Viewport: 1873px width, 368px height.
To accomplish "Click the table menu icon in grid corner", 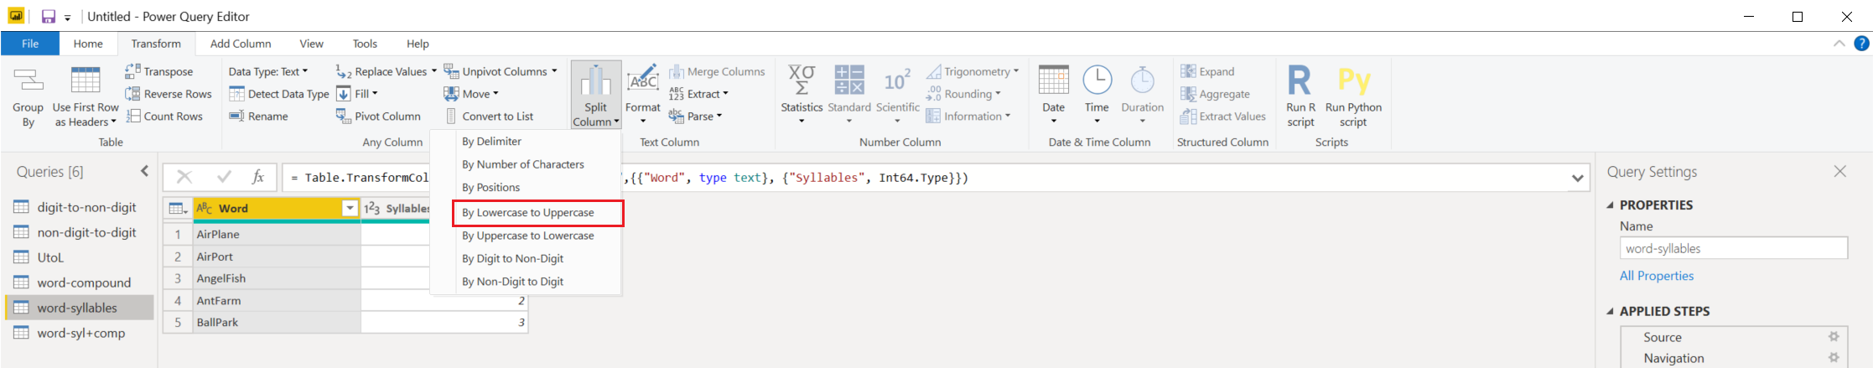I will coord(178,209).
